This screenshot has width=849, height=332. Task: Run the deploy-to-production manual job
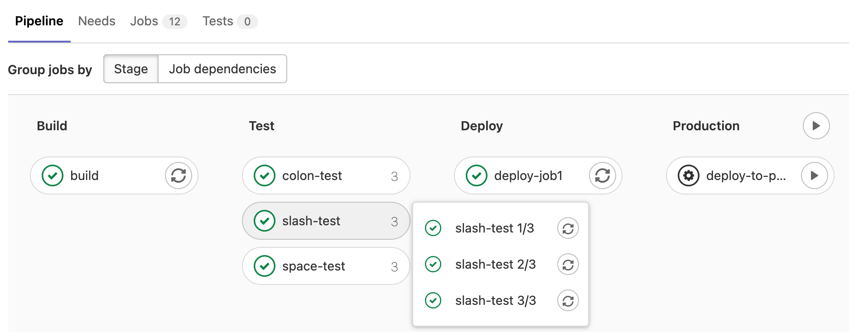coord(814,175)
